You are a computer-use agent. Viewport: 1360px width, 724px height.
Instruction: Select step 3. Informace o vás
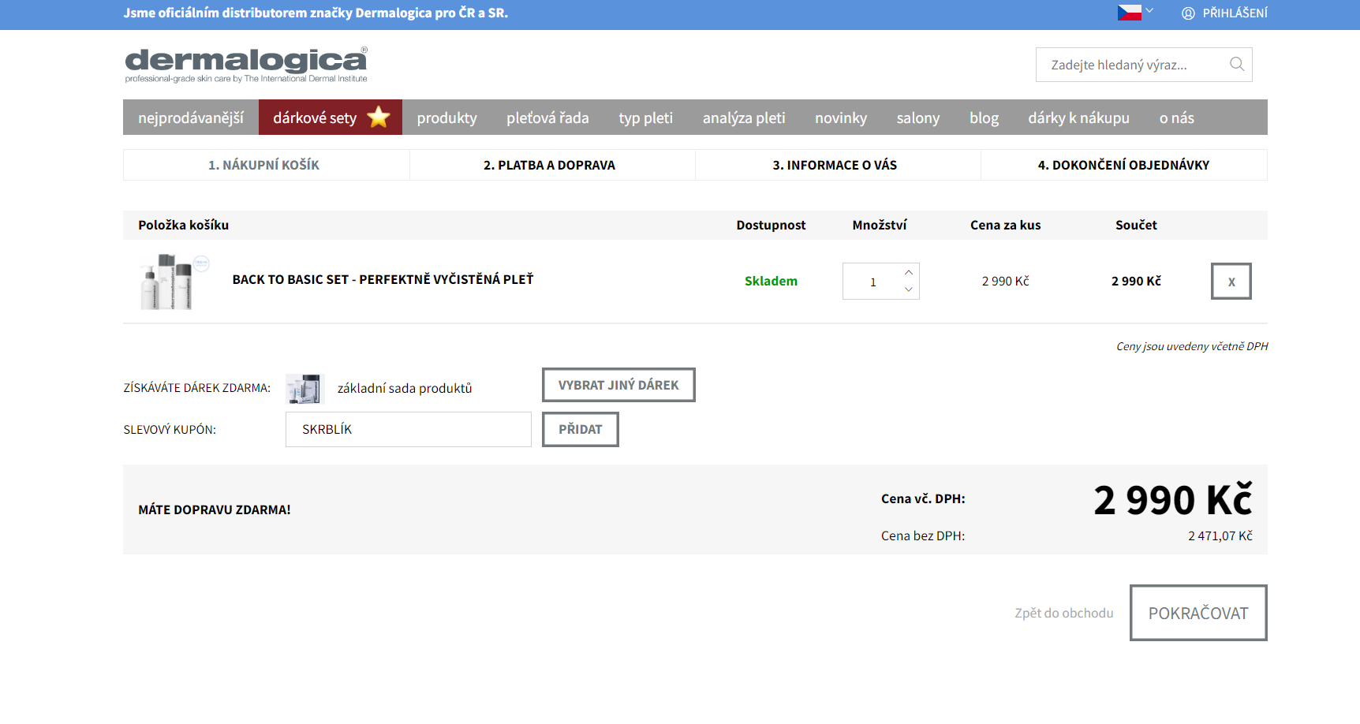(x=838, y=165)
